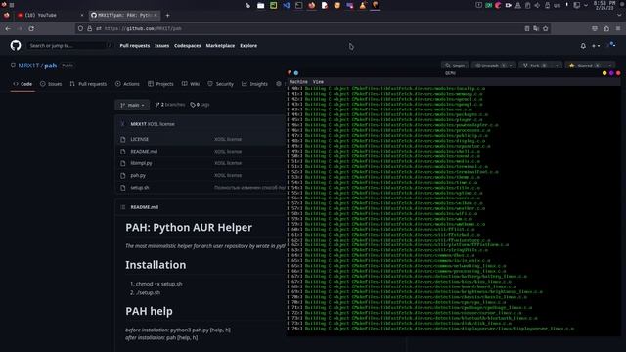The height and width of the screenshot is (352, 626).
Task: Launch the terminal from the top panel
Action: [298, 5]
